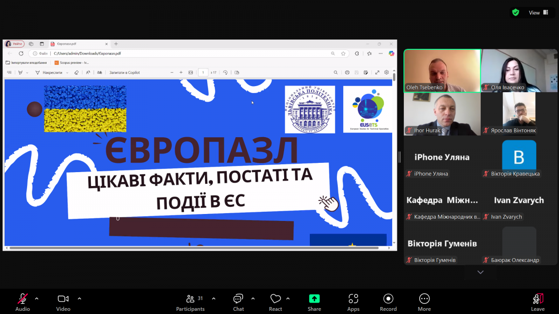Print the Європазл PDF
This screenshot has width=559, height=314.
(347, 72)
